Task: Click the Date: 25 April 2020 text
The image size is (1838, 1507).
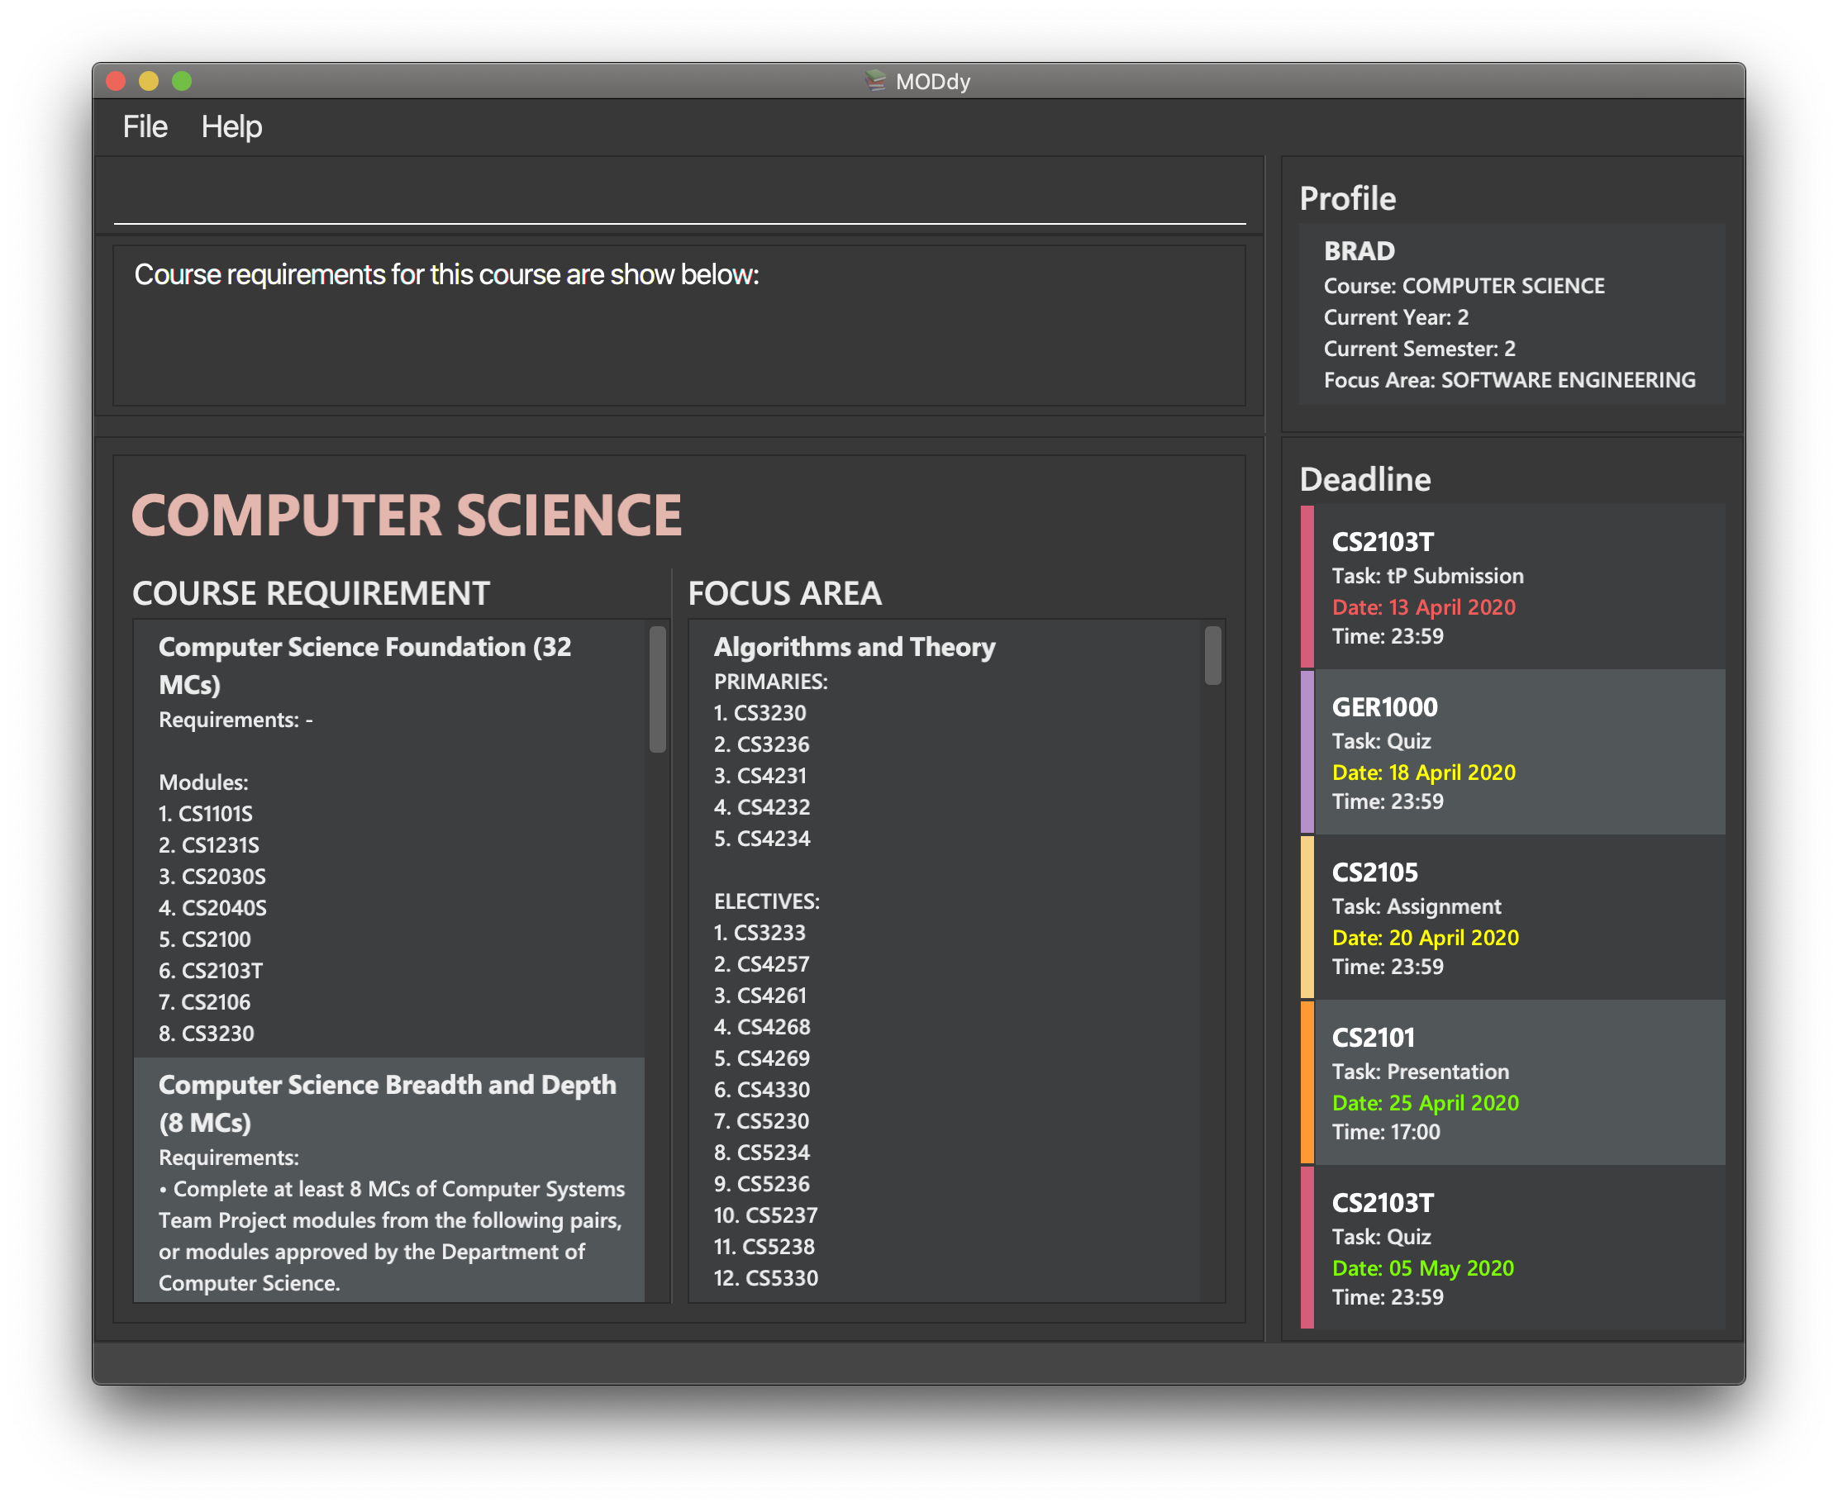Action: point(1426,1103)
